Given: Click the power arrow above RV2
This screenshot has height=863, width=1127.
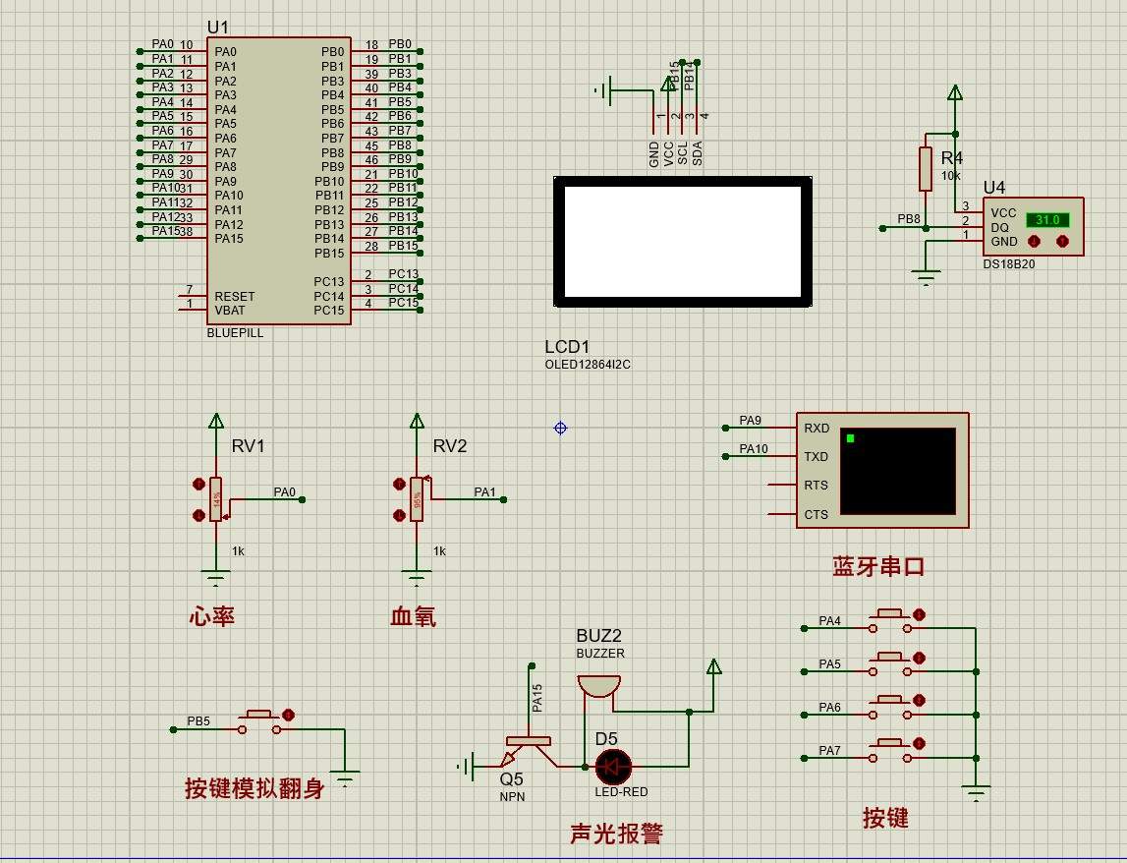Looking at the screenshot, I should (x=417, y=421).
